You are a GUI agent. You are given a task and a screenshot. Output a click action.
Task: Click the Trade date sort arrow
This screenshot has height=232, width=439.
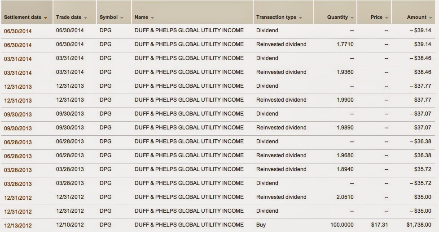click(85, 18)
